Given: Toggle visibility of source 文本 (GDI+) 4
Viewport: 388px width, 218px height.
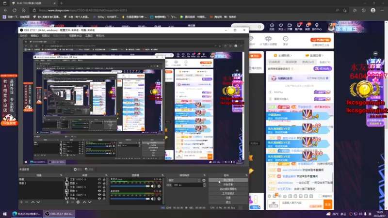Looking at the screenshot, I should 99,195.
